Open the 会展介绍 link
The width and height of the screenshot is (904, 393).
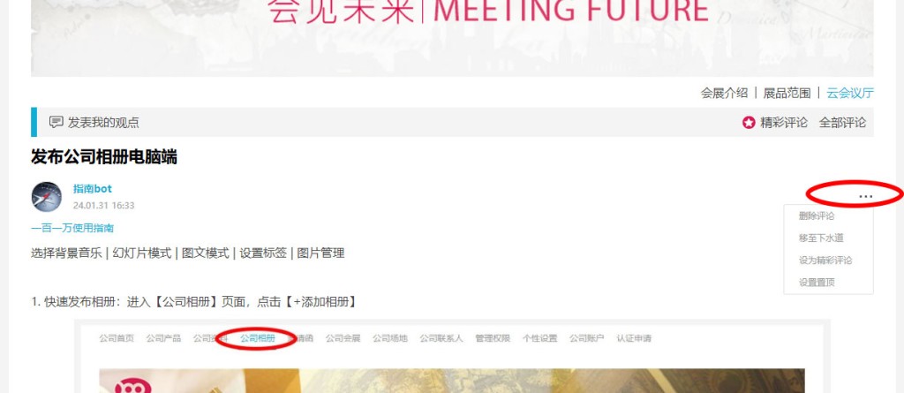tap(724, 93)
